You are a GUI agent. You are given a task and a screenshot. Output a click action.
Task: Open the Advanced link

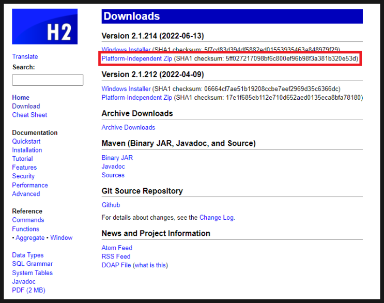point(26,194)
